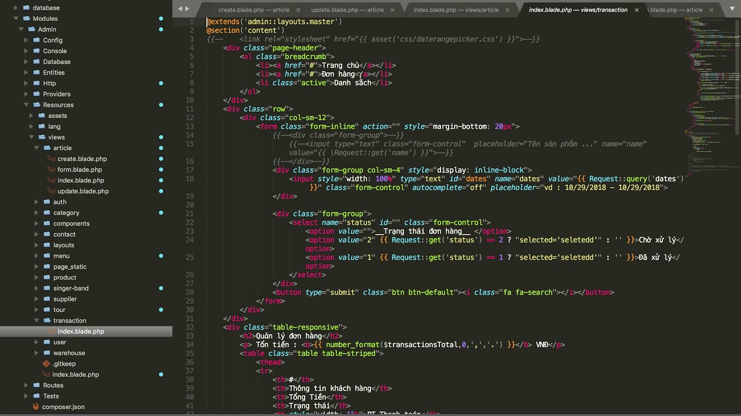Click the Http folder icon
The image size is (741, 416).
point(36,83)
